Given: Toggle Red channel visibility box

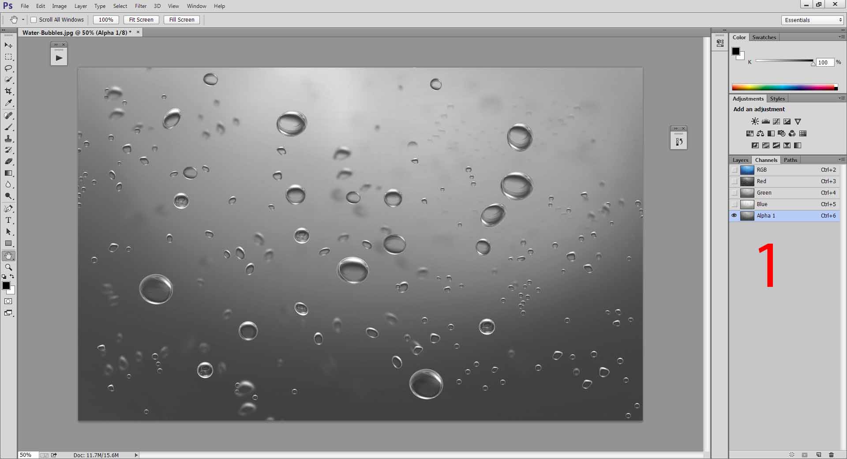Looking at the screenshot, I should (734, 181).
